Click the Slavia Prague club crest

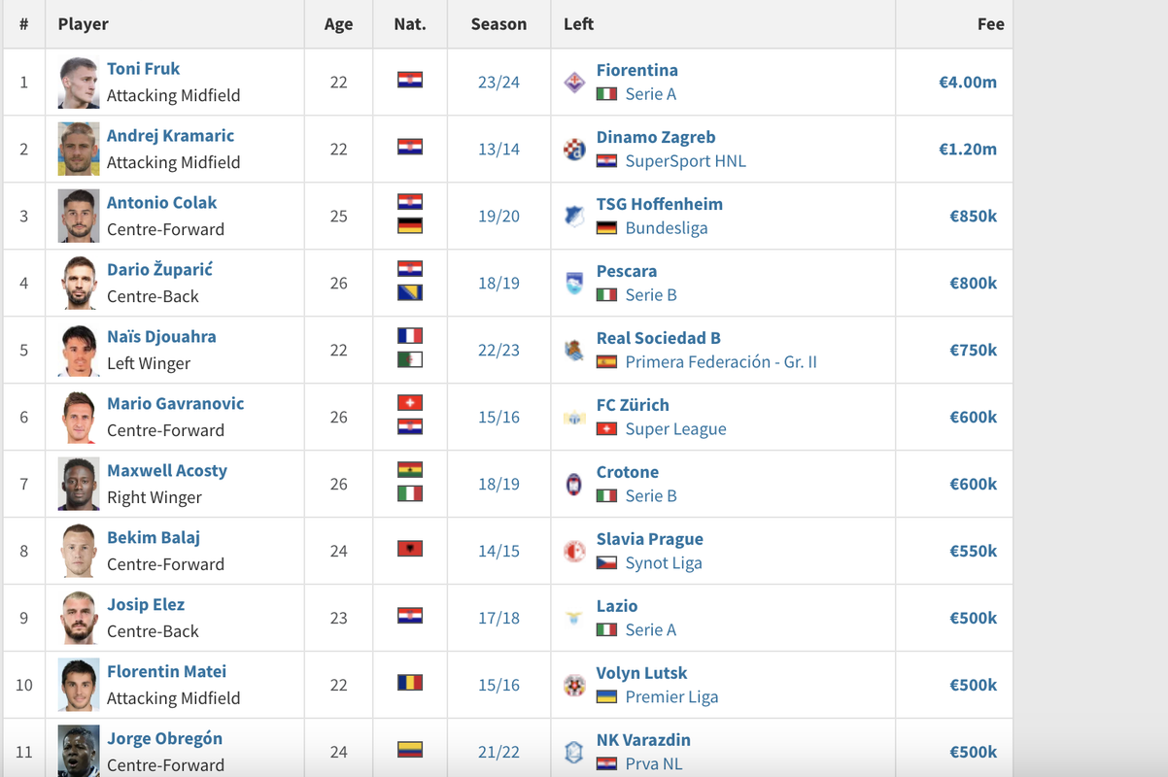coord(574,552)
